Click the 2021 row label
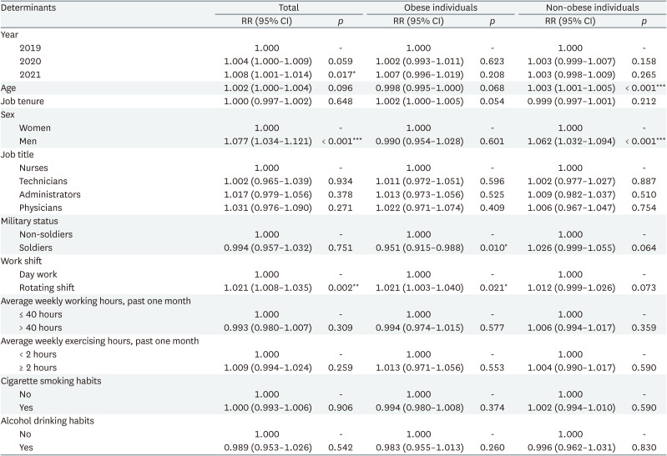Image resolution: width=667 pixels, height=456 pixels. [x=30, y=73]
